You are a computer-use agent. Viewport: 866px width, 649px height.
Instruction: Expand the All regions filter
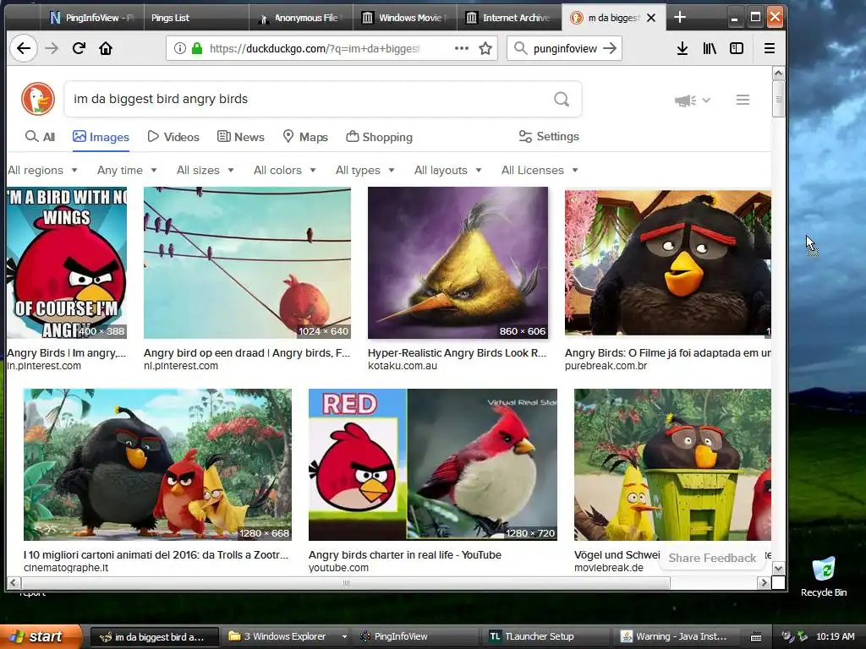coord(42,170)
